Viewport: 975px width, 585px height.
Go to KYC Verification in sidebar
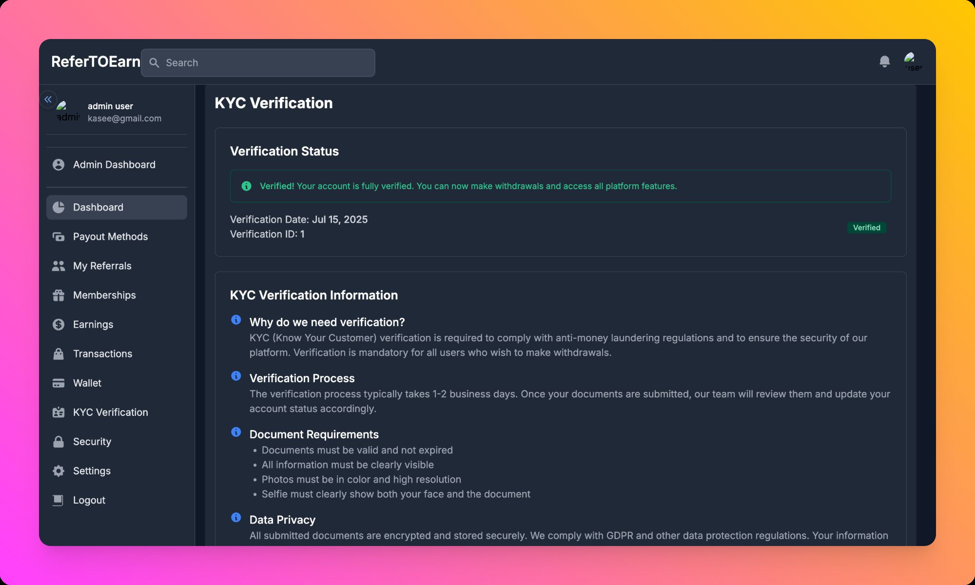(x=110, y=412)
